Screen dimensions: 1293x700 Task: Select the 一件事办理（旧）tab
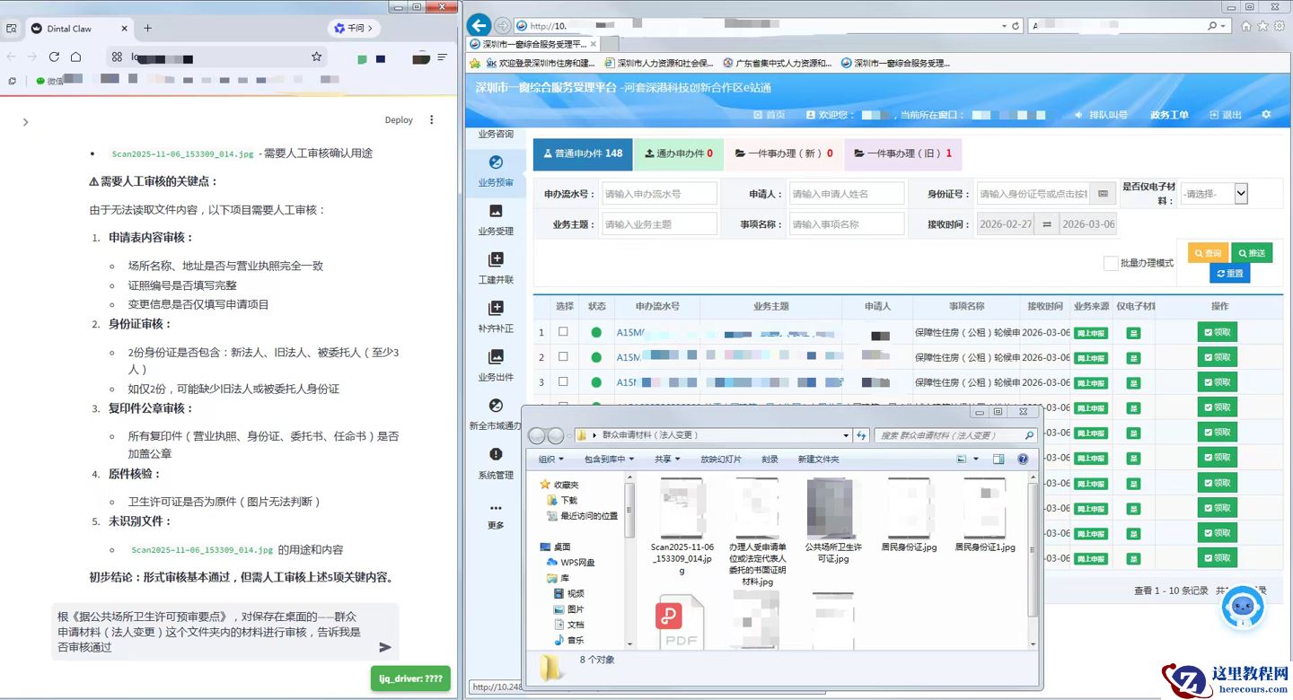coord(902,153)
